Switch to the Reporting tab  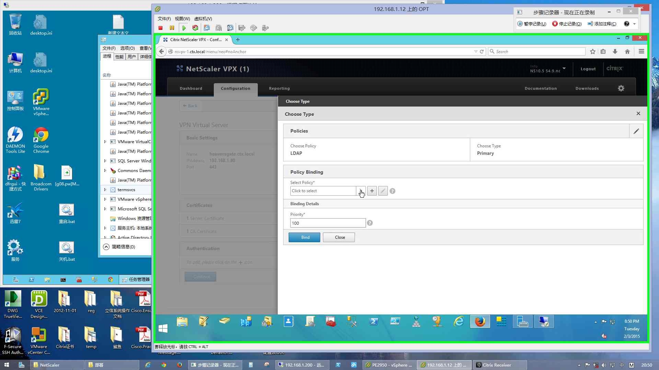279,88
